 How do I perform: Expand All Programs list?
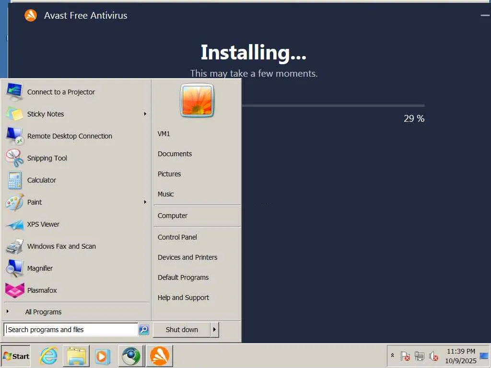44,312
